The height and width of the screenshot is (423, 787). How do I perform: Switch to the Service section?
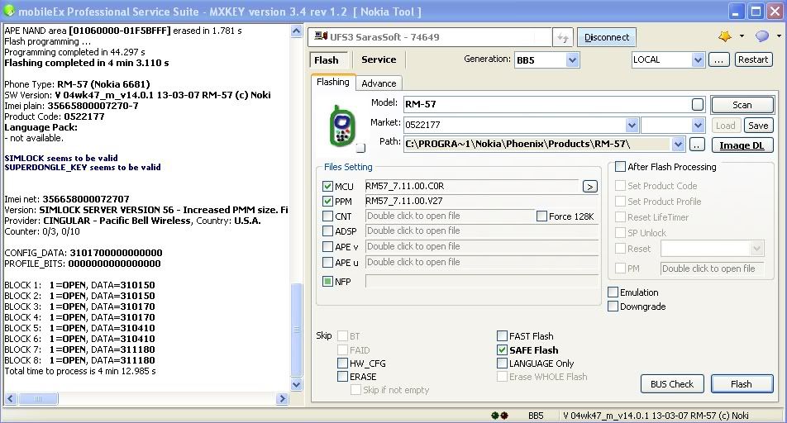[379, 59]
